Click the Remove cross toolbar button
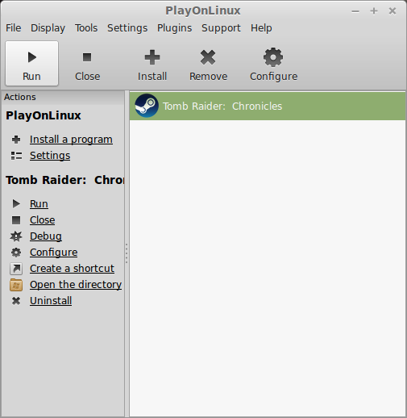The width and height of the screenshot is (407, 418). point(208,65)
